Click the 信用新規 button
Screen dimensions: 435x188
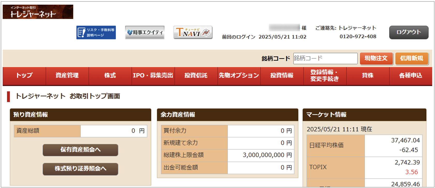[x=412, y=58]
